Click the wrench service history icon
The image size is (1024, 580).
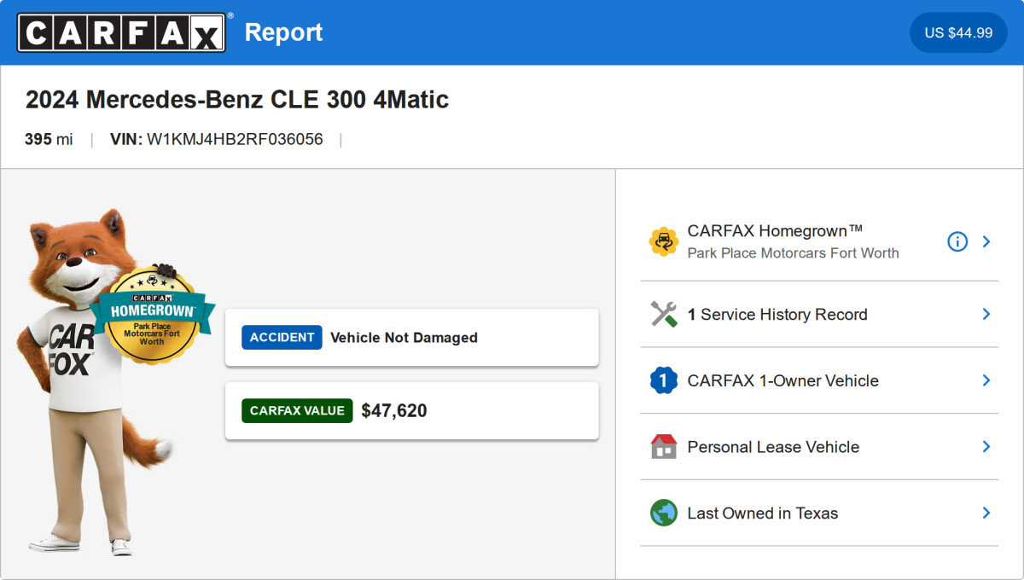pos(663,314)
